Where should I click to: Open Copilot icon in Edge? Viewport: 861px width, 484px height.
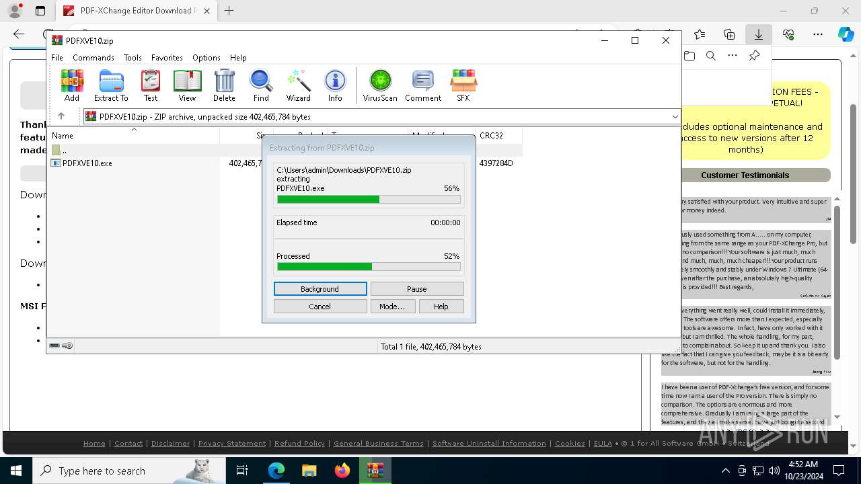[846, 34]
